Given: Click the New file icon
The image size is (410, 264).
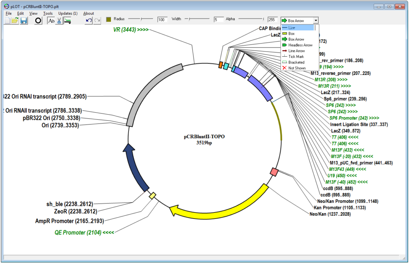Looking at the screenshot, I should tap(7, 21).
